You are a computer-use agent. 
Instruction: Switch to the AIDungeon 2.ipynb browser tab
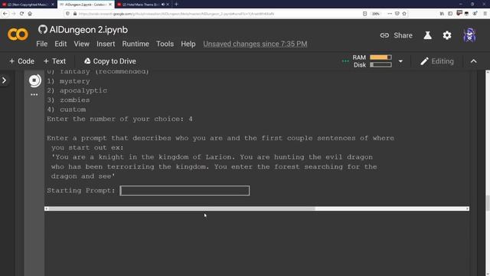click(x=85, y=5)
